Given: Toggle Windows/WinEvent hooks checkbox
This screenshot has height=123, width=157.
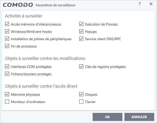Looking at the screenshot, I should tap(7, 32).
